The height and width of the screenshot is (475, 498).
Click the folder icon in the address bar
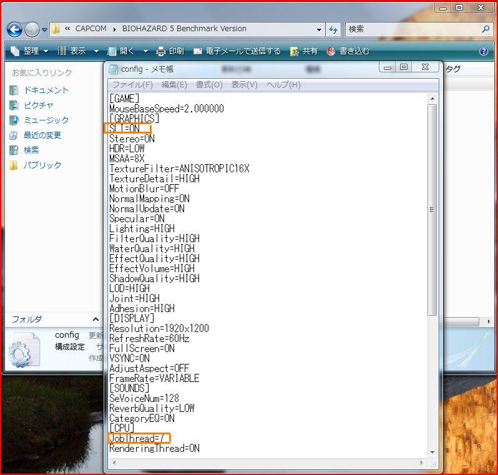(x=56, y=29)
